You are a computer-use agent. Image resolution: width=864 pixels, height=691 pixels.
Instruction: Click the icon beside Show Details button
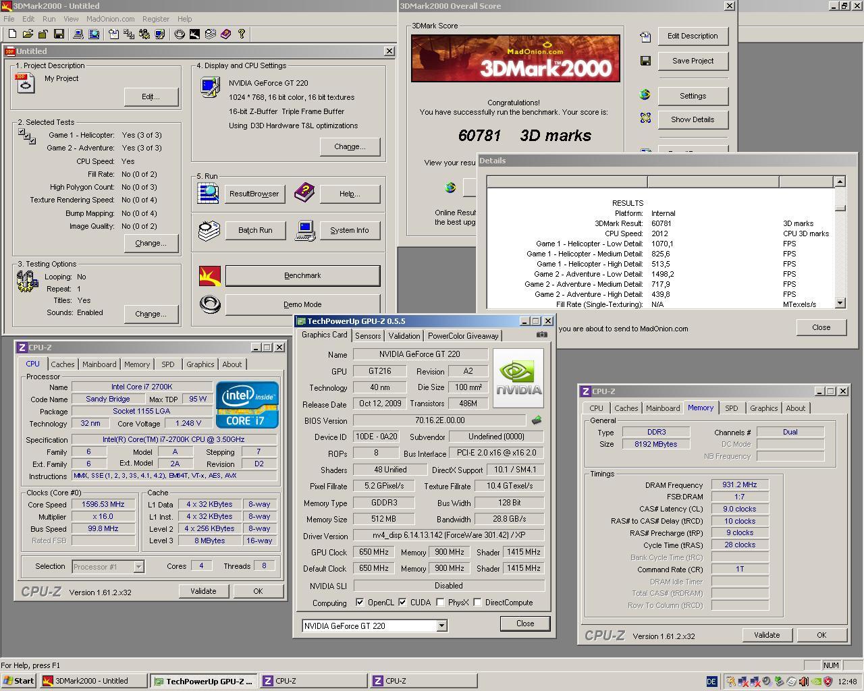tap(645, 118)
